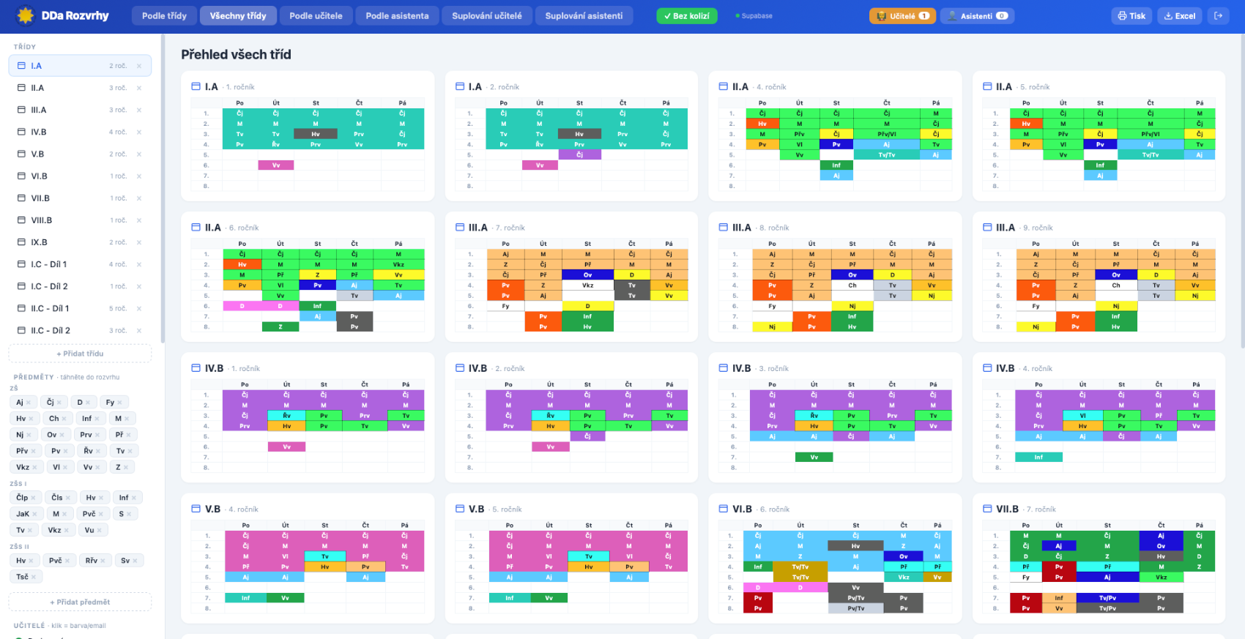Toggle the Asistenti filter button
Viewport: 1245px width, 639px height.
click(x=977, y=15)
